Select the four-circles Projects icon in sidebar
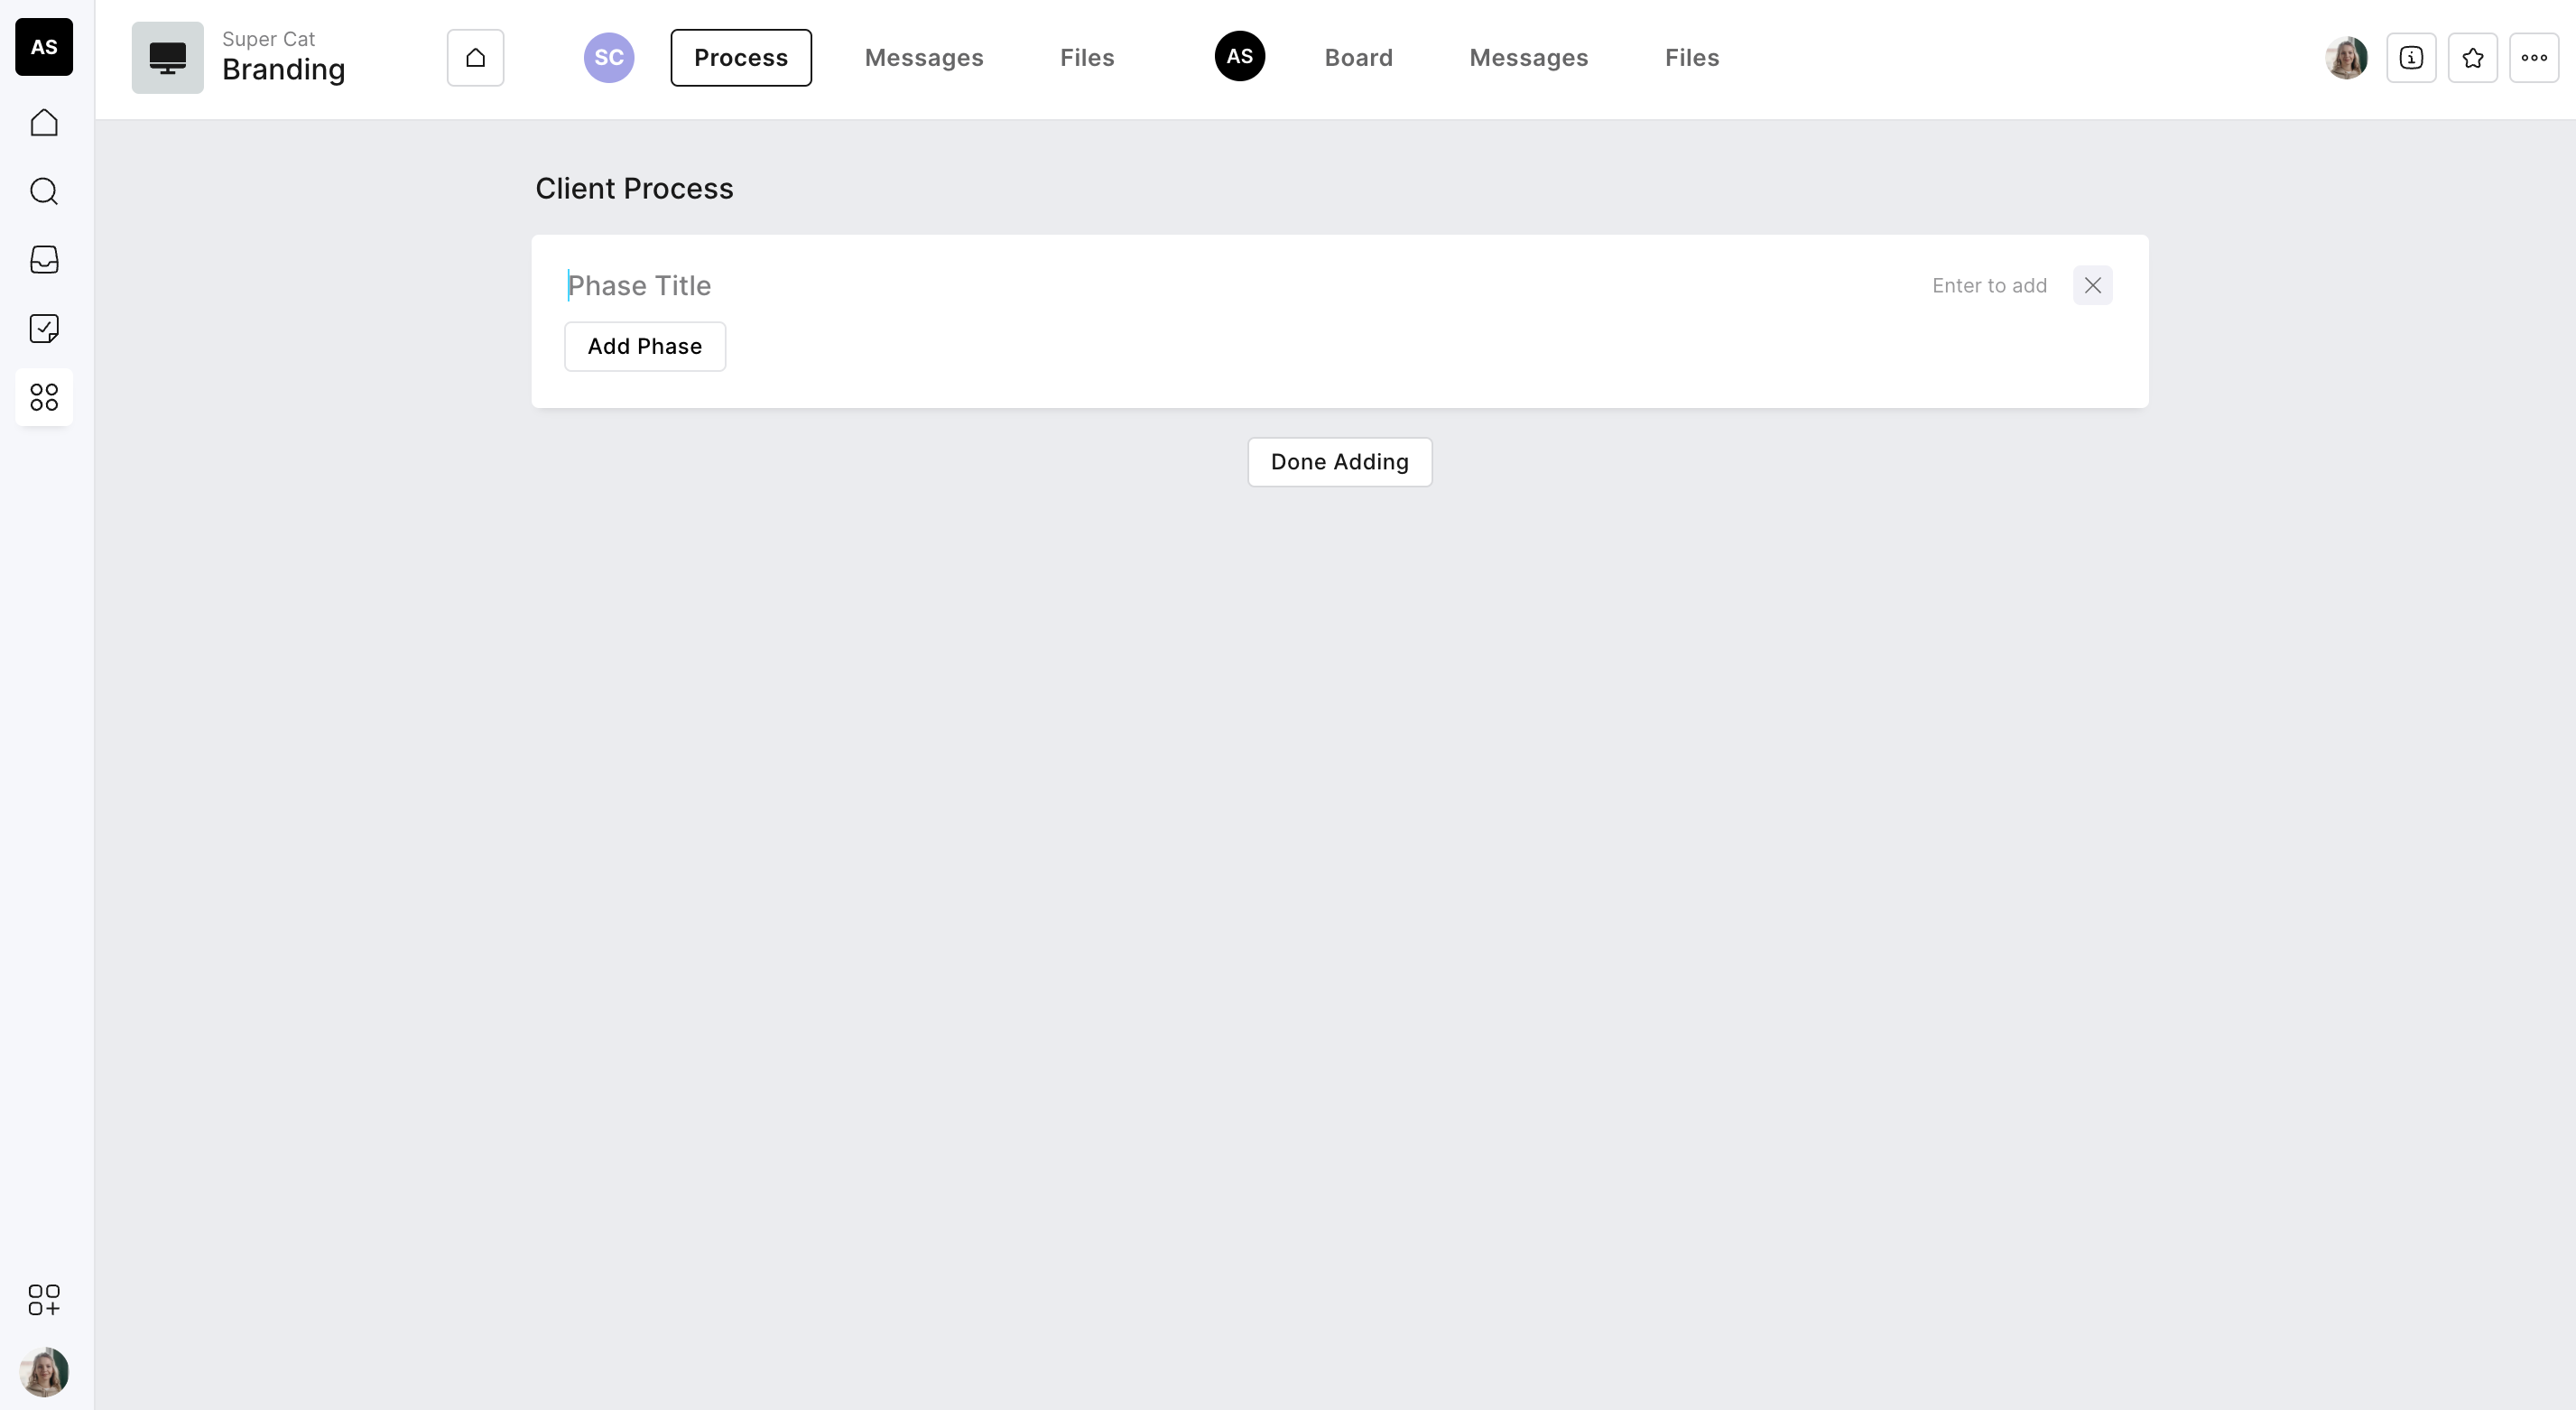 click(44, 397)
